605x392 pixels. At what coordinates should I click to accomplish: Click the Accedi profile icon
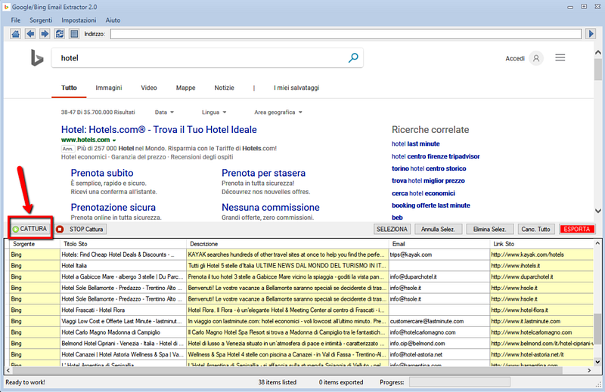pos(536,58)
